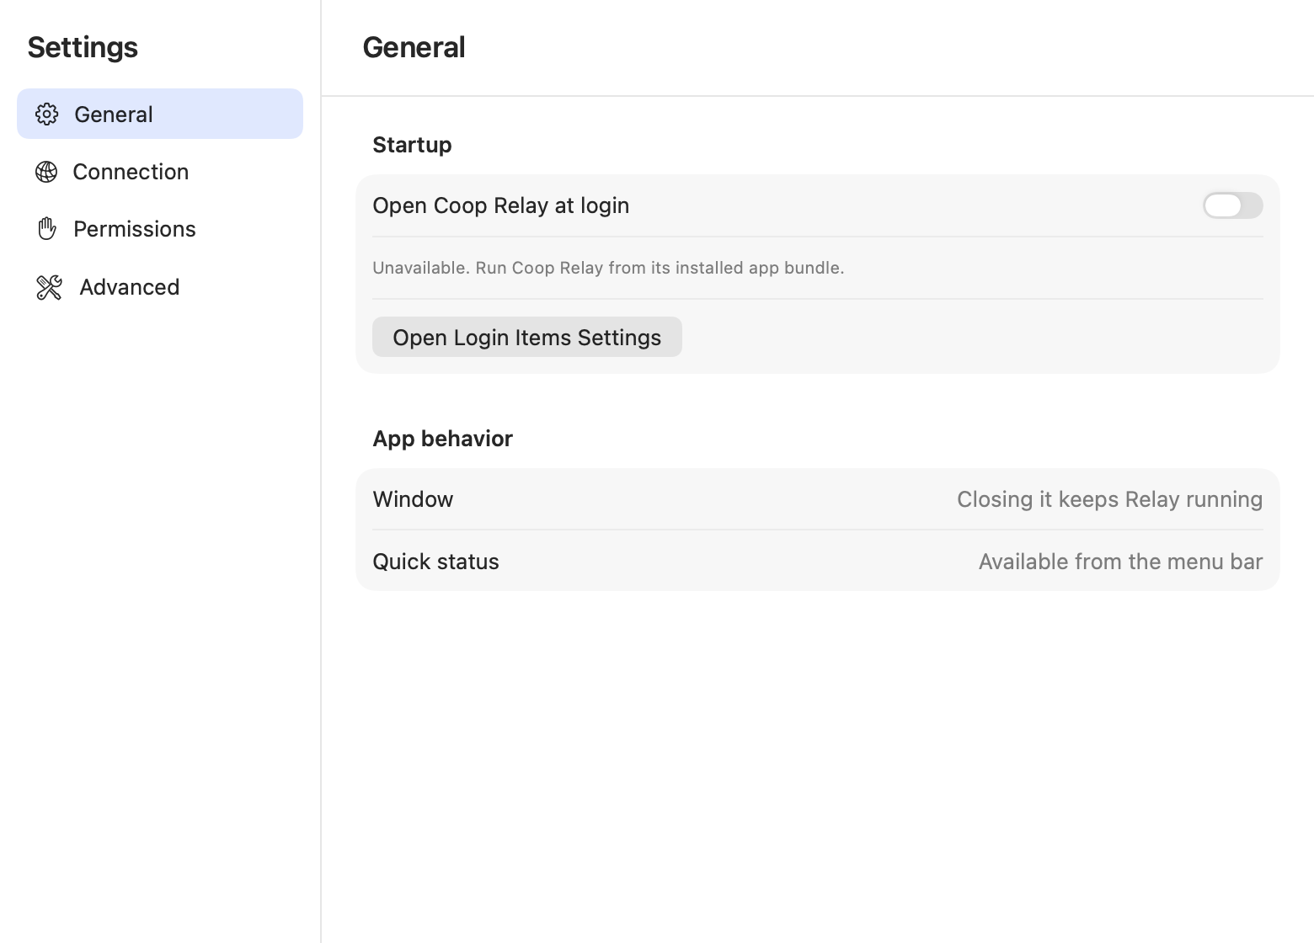
Task: Open the Advanced settings section
Action: click(160, 287)
